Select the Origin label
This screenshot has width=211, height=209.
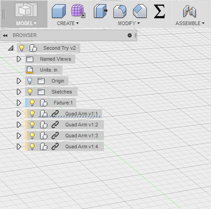(x=58, y=81)
